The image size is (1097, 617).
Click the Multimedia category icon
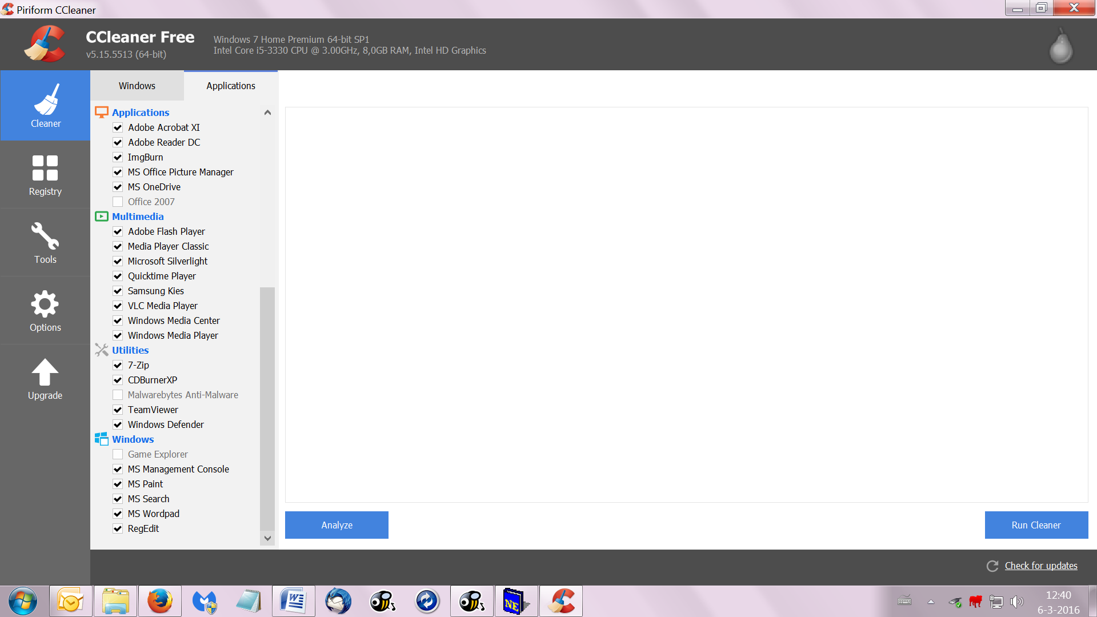coord(101,217)
